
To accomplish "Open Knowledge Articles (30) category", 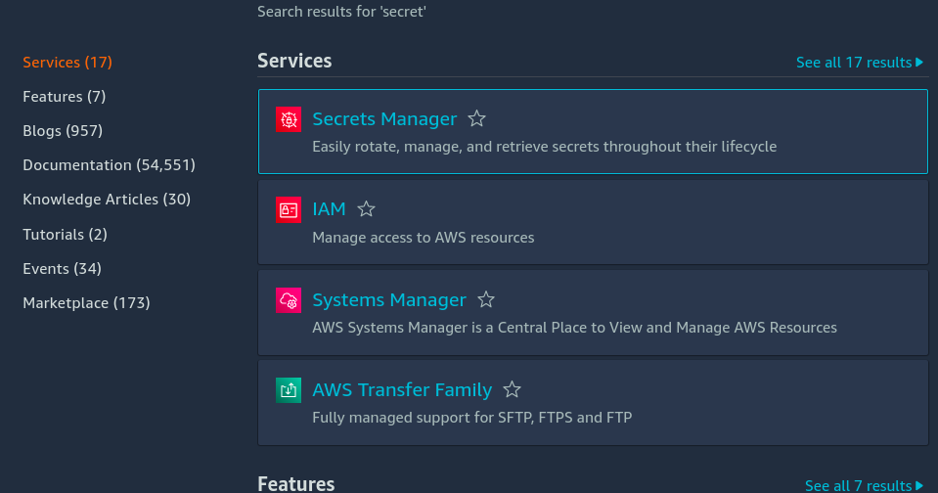I will pyautogui.click(x=107, y=200).
